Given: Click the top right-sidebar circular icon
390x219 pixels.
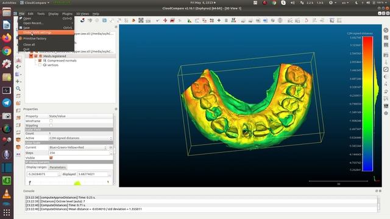Looking at the screenshot, I should click(x=386, y=30).
